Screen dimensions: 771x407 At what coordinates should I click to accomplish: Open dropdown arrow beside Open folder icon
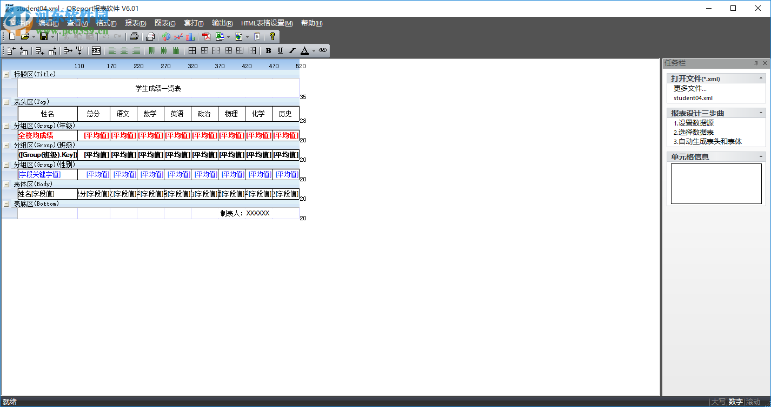coord(34,37)
